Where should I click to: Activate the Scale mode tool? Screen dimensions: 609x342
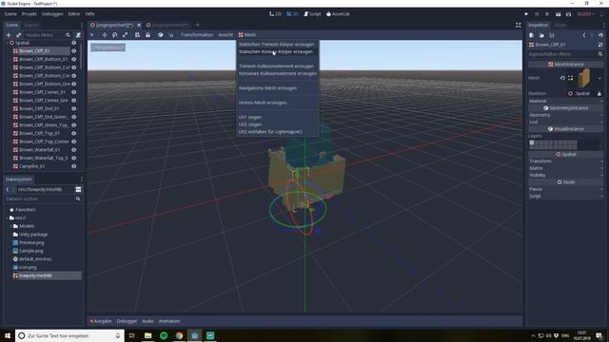point(125,35)
